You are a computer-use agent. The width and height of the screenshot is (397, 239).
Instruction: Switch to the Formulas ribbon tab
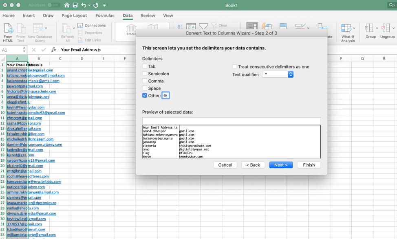(105, 16)
